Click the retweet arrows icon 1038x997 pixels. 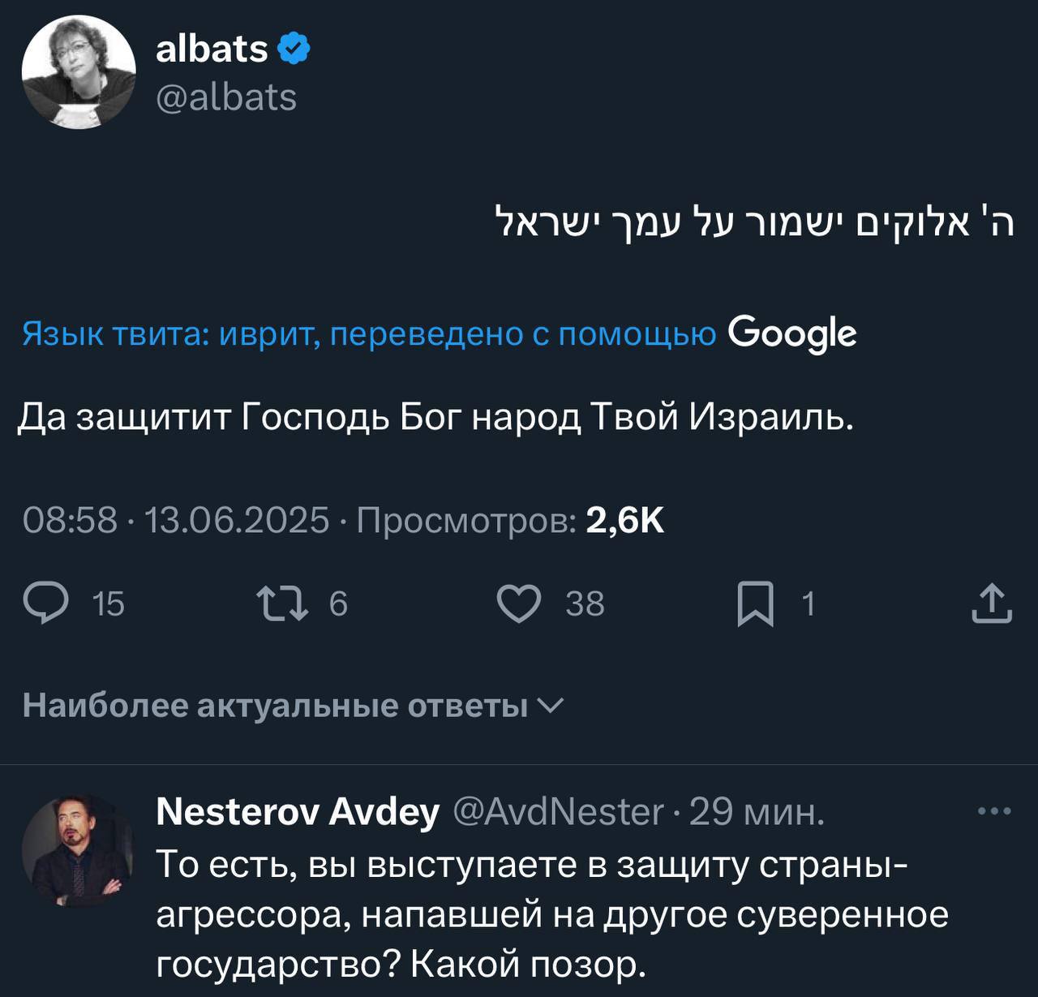281,604
